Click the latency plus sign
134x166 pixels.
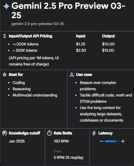123,141
